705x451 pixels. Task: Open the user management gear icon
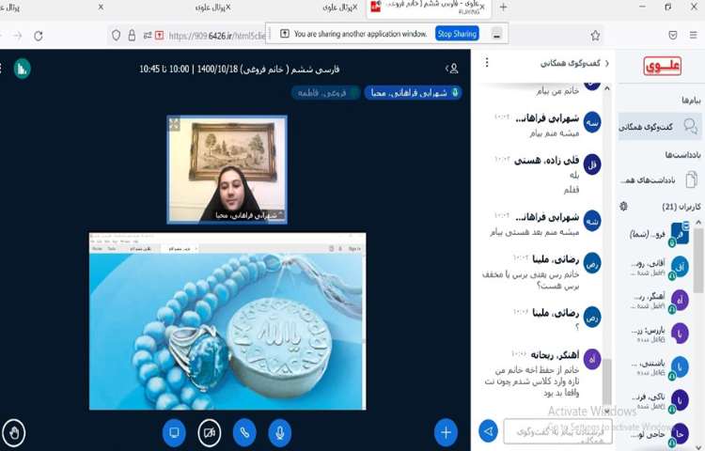point(623,206)
